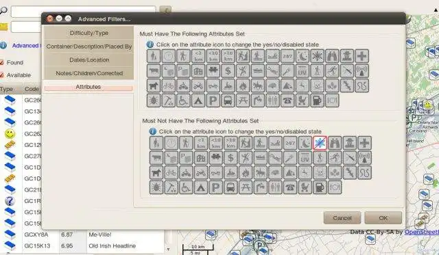Toggle the campfire attribute under Must Have

(x=243, y=85)
